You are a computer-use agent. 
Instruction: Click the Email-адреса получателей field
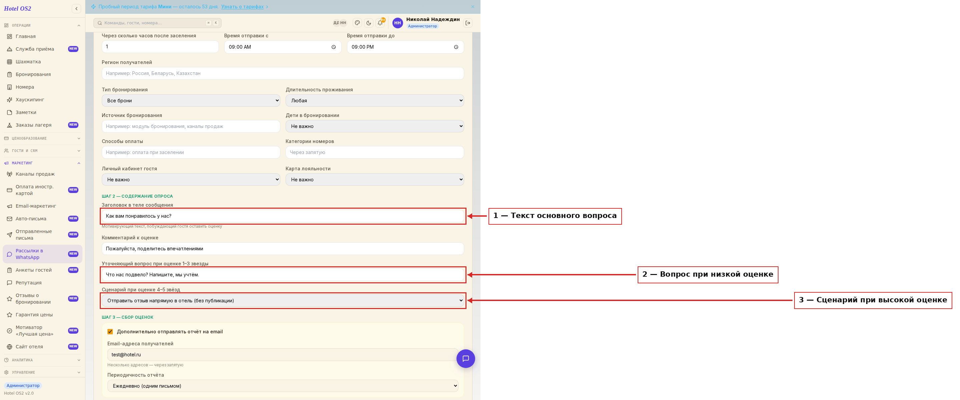pyautogui.click(x=283, y=355)
